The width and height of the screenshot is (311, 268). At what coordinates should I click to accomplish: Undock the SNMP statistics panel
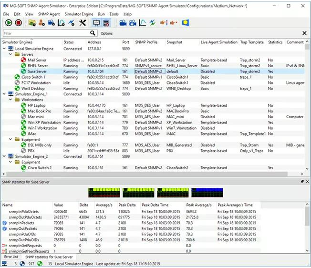302,182
